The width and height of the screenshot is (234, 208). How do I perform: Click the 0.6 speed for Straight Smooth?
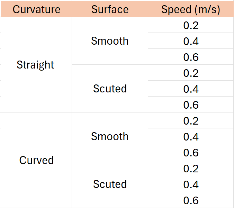pos(191,57)
